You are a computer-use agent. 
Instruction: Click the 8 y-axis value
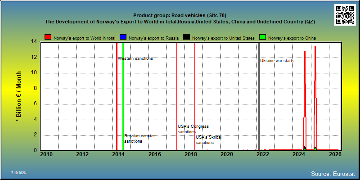(36, 89)
